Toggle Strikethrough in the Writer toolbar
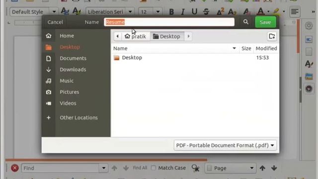318x179 pixels. click(206, 12)
